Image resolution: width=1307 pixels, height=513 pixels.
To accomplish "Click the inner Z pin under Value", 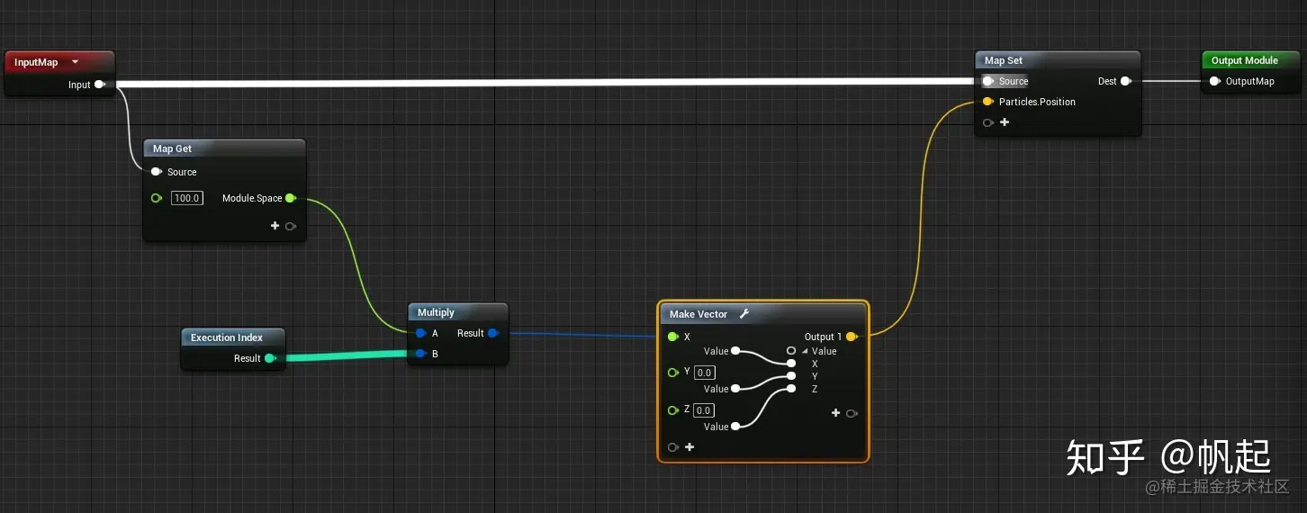I will (791, 389).
